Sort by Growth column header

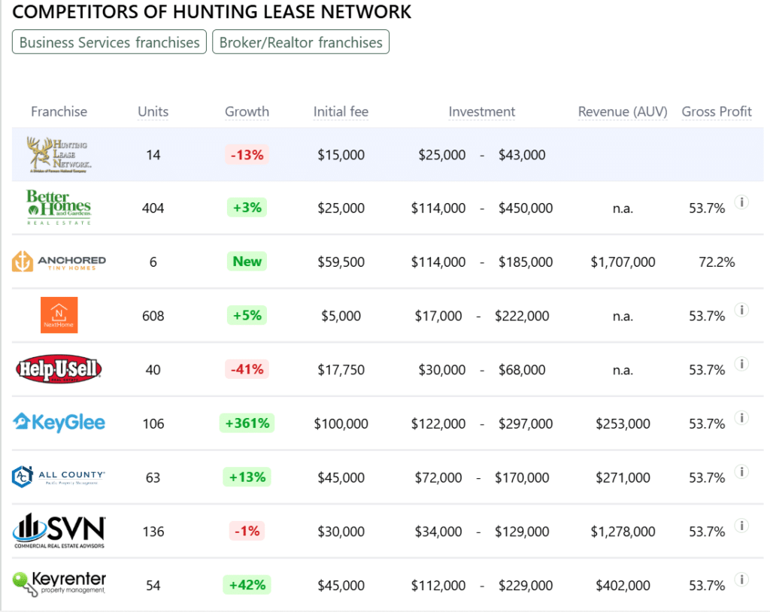click(x=247, y=111)
